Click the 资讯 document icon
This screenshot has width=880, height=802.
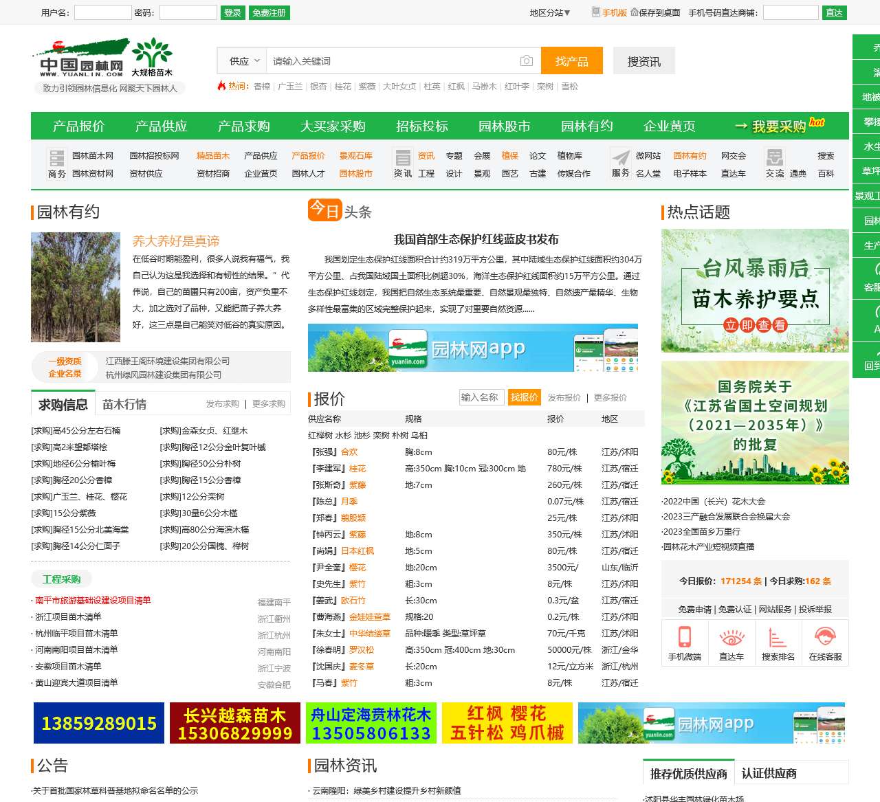pos(403,157)
